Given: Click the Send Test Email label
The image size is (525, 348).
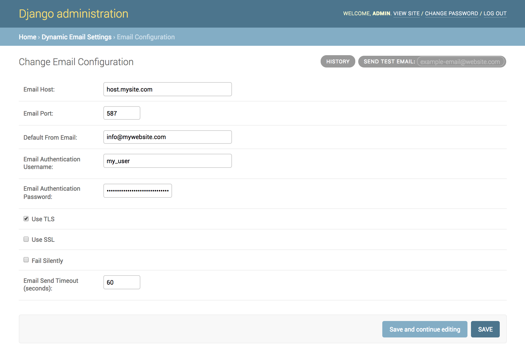Looking at the screenshot, I should tap(389, 62).
